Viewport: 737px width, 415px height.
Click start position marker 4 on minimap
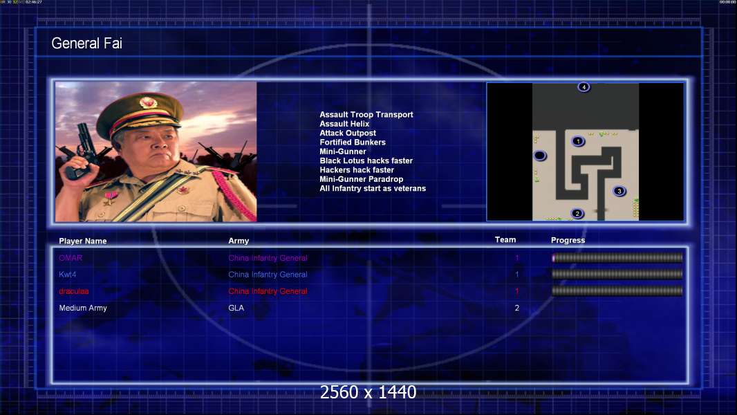(x=584, y=87)
